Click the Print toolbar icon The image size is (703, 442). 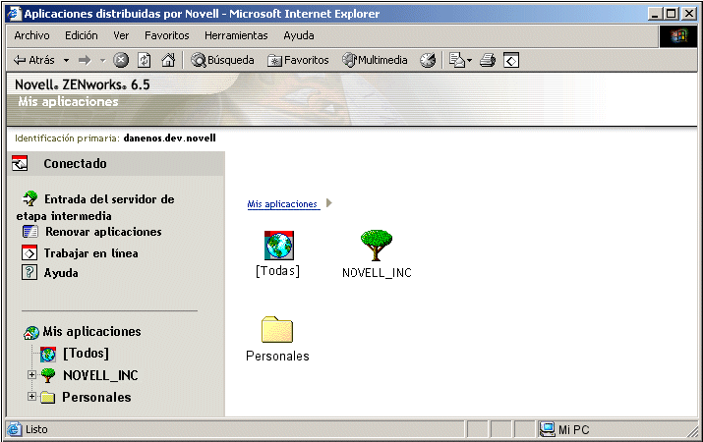pyautogui.click(x=488, y=60)
